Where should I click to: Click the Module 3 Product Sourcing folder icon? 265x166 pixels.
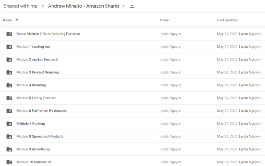click(9, 73)
